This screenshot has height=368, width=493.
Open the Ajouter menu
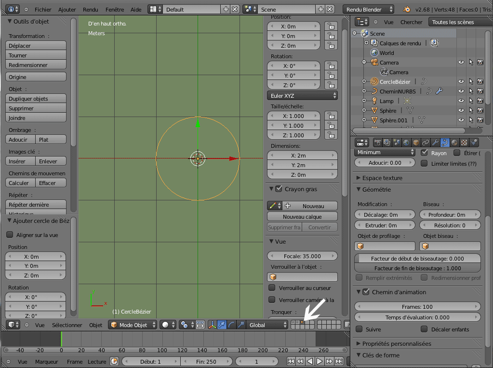pos(67,10)
